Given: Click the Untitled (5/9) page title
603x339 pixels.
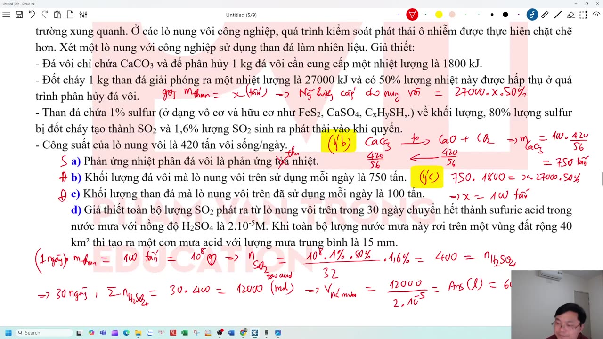Looking at the screenshot, I should pyautogui.click(x=241, y=15).
